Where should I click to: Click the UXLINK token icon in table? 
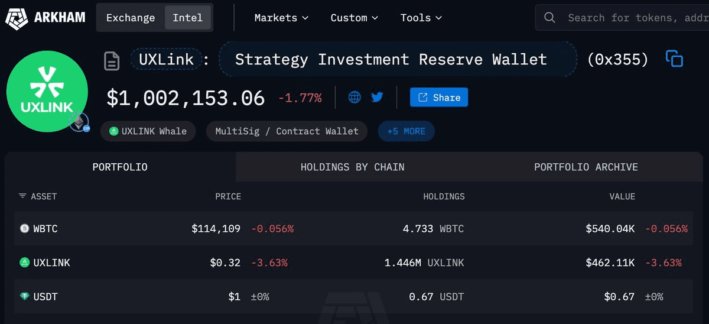coord(24,263)
